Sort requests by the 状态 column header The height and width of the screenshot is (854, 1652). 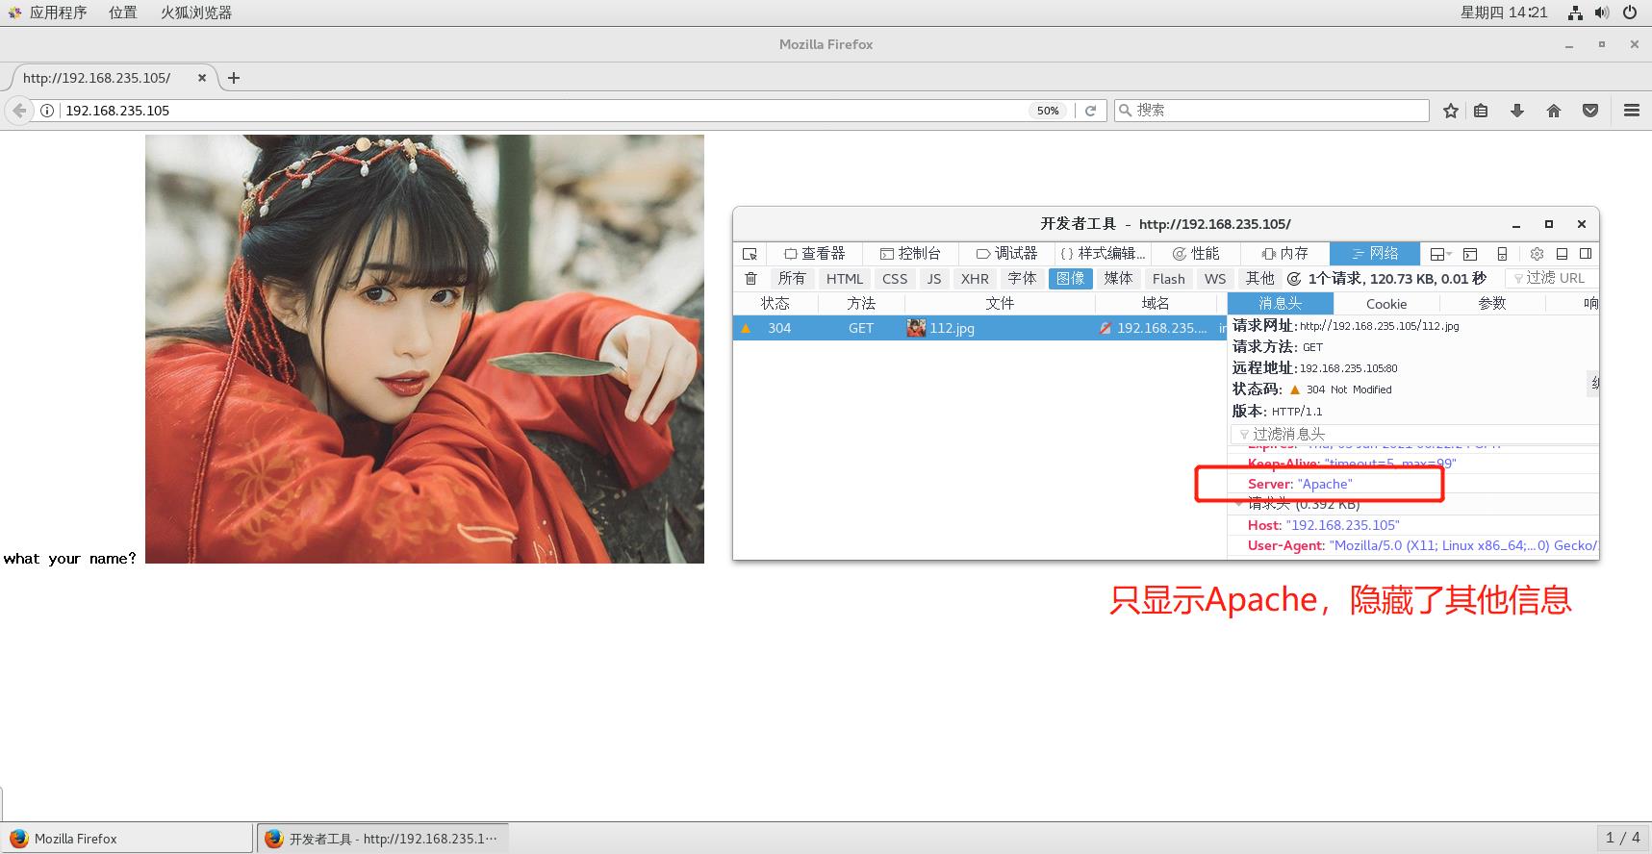tap(775, 303)
